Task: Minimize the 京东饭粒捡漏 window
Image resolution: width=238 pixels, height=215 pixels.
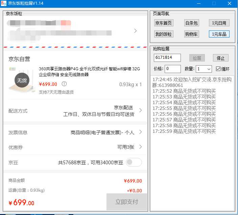Action: pyautogui.click(x=199, y=3)
